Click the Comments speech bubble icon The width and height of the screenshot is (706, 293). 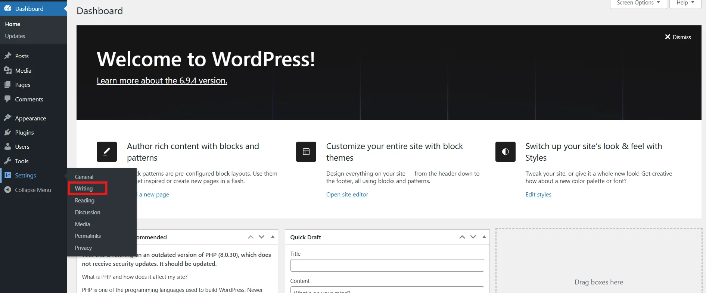7,99
